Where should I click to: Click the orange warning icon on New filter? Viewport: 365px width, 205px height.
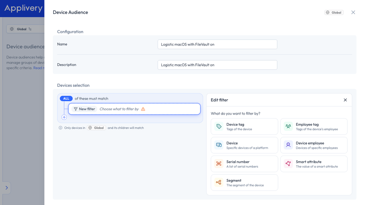point(143,109)
